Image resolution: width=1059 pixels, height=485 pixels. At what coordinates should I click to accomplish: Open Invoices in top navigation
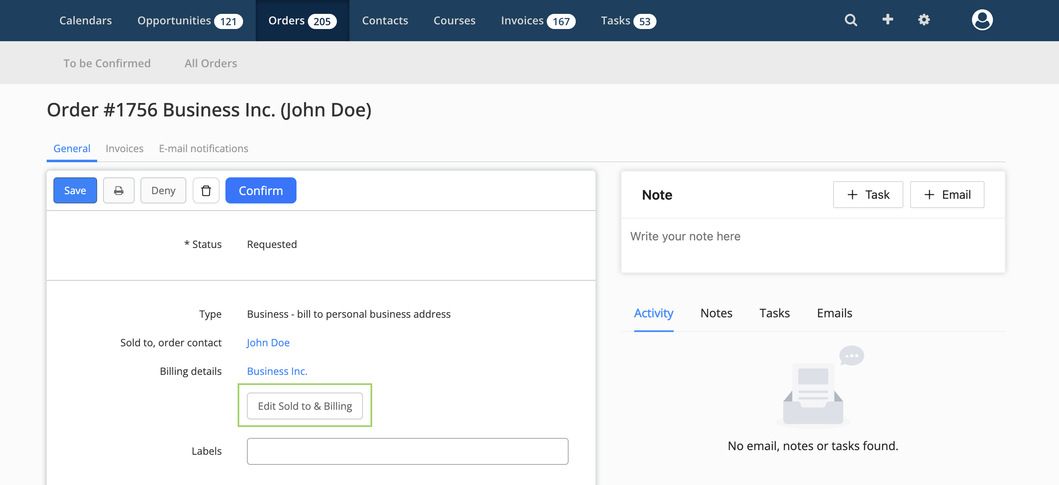[538, 21]
